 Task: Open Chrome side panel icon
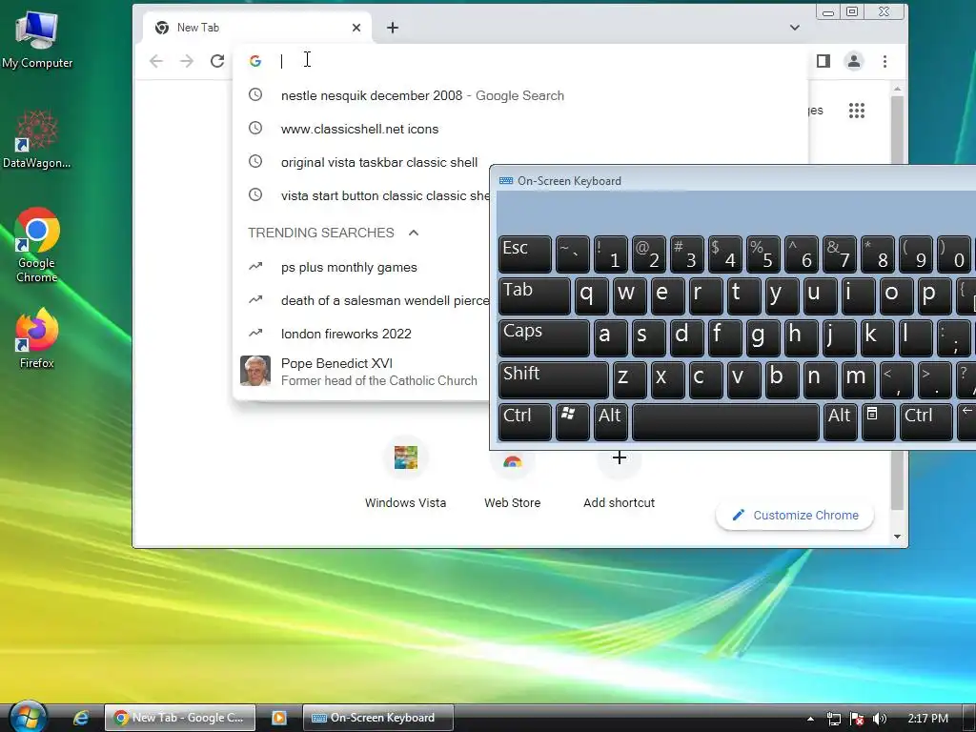(823, 61)
